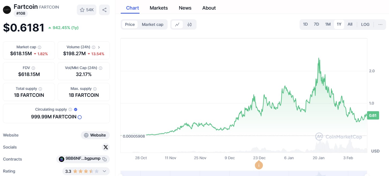Click the share icon next to the watchlist star
The image size is (389, 176).
(104, 10)
